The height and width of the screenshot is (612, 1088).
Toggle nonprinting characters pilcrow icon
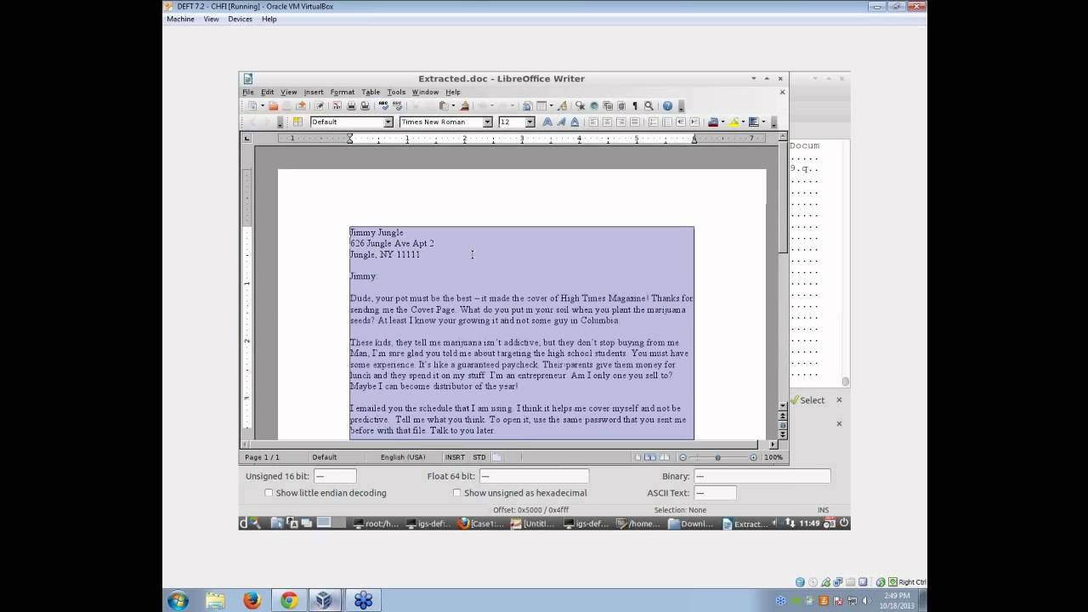coord(634,106)
